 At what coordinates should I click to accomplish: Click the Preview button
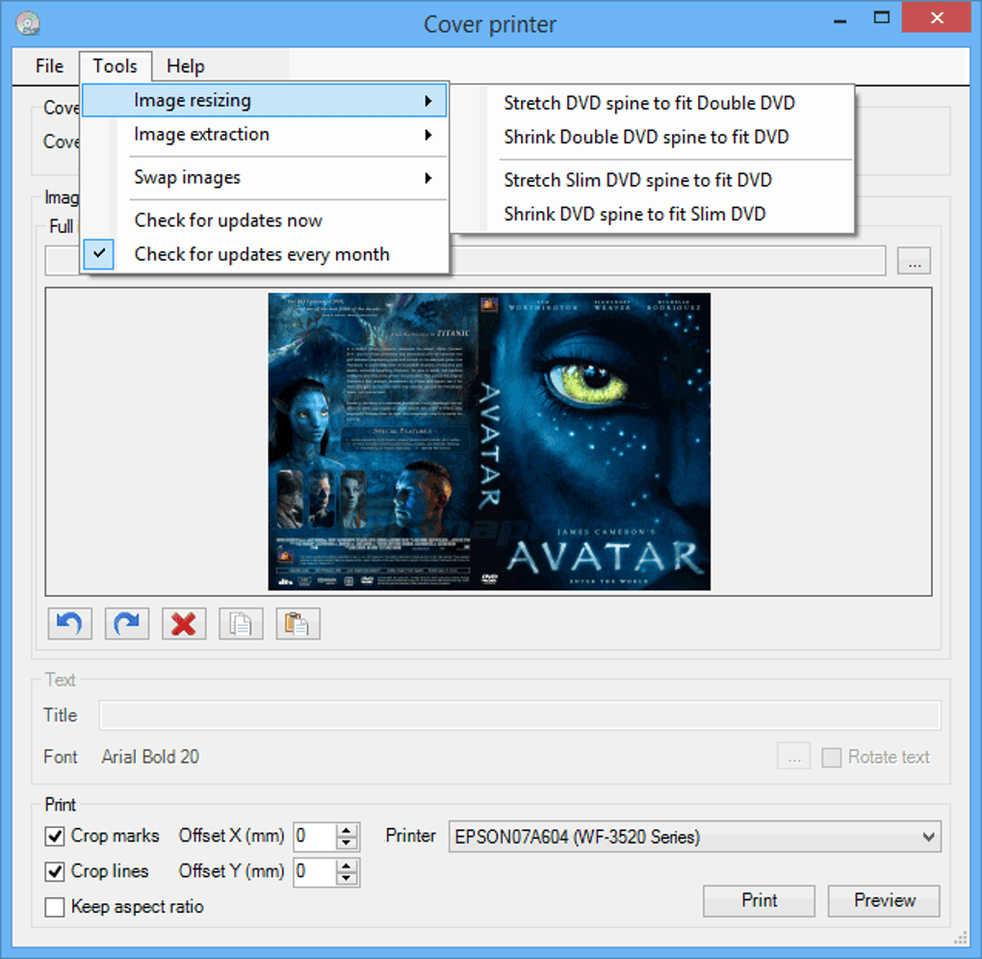[885, 900]
